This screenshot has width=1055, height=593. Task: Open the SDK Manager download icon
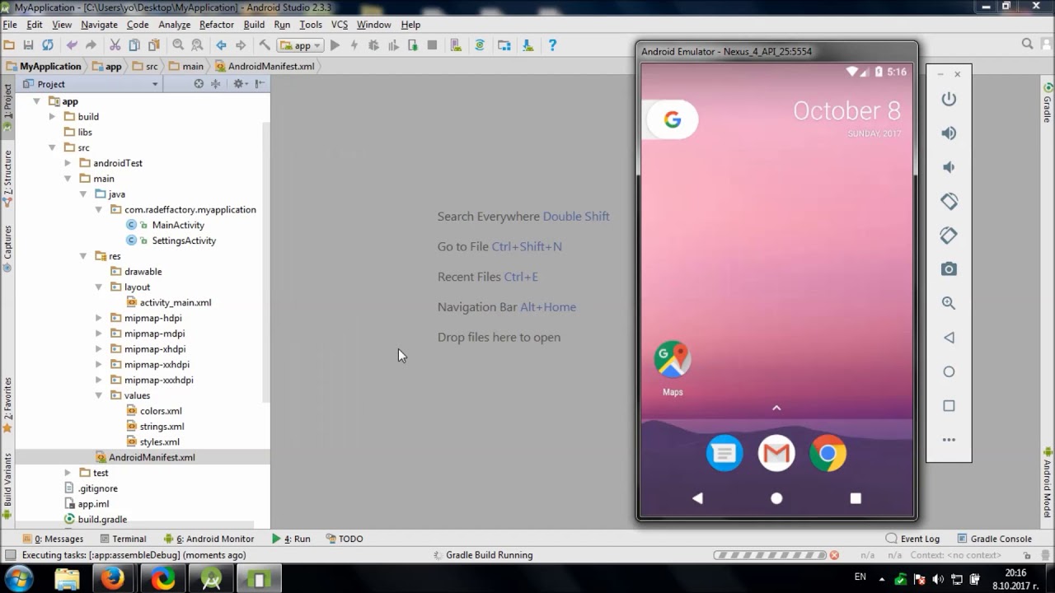point(527,45)
